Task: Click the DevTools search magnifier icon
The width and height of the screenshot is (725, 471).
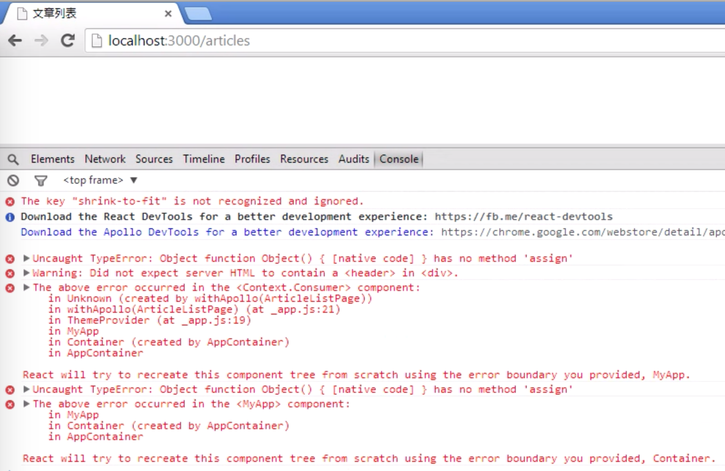Action: tap(13, 159)
